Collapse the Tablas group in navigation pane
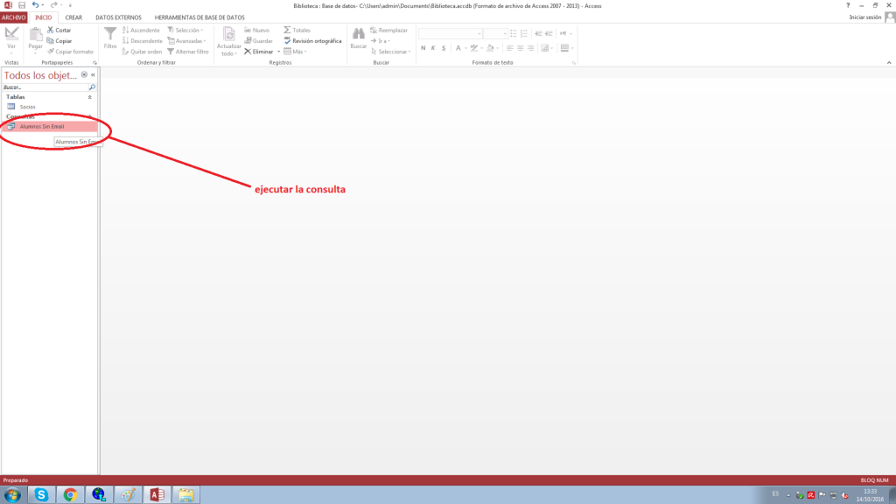Image resolution: width=896 pixels, height=504 pixels. [89, 96]
